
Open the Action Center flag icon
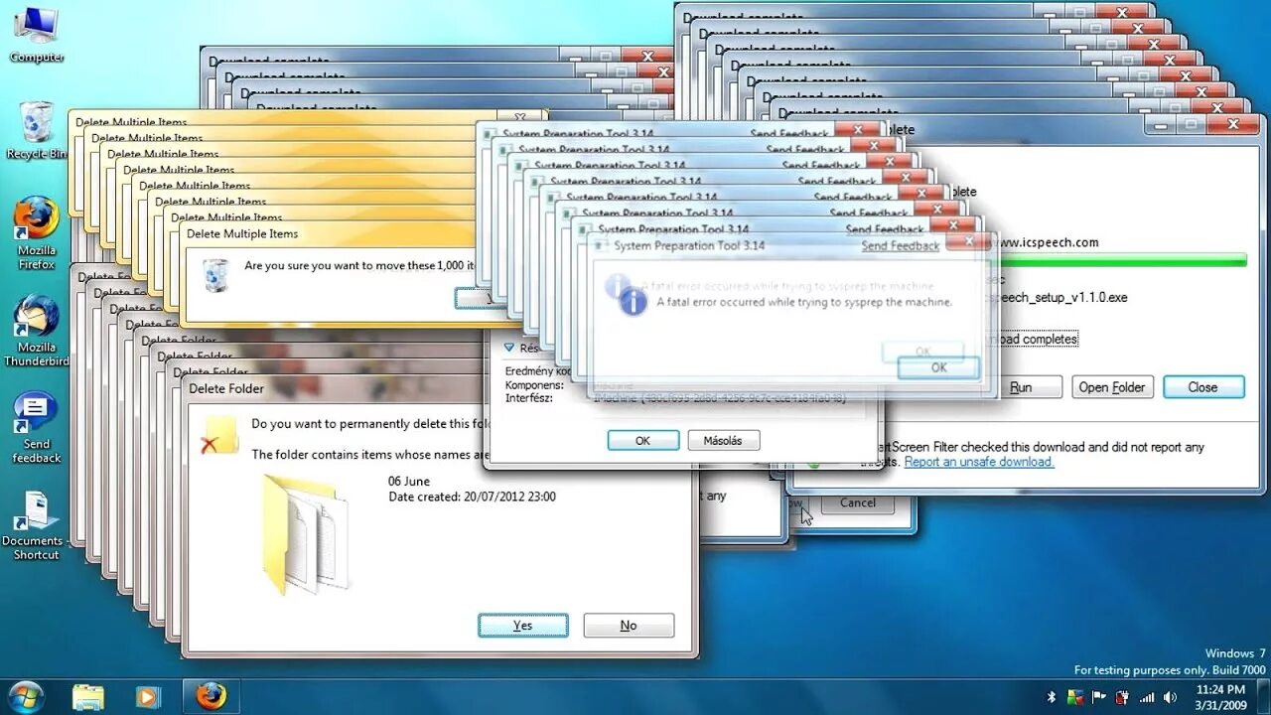(x=1100, y=697)
